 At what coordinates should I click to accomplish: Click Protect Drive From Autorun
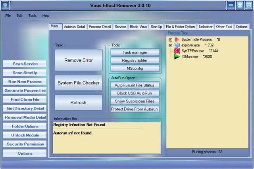coord(135,109)
